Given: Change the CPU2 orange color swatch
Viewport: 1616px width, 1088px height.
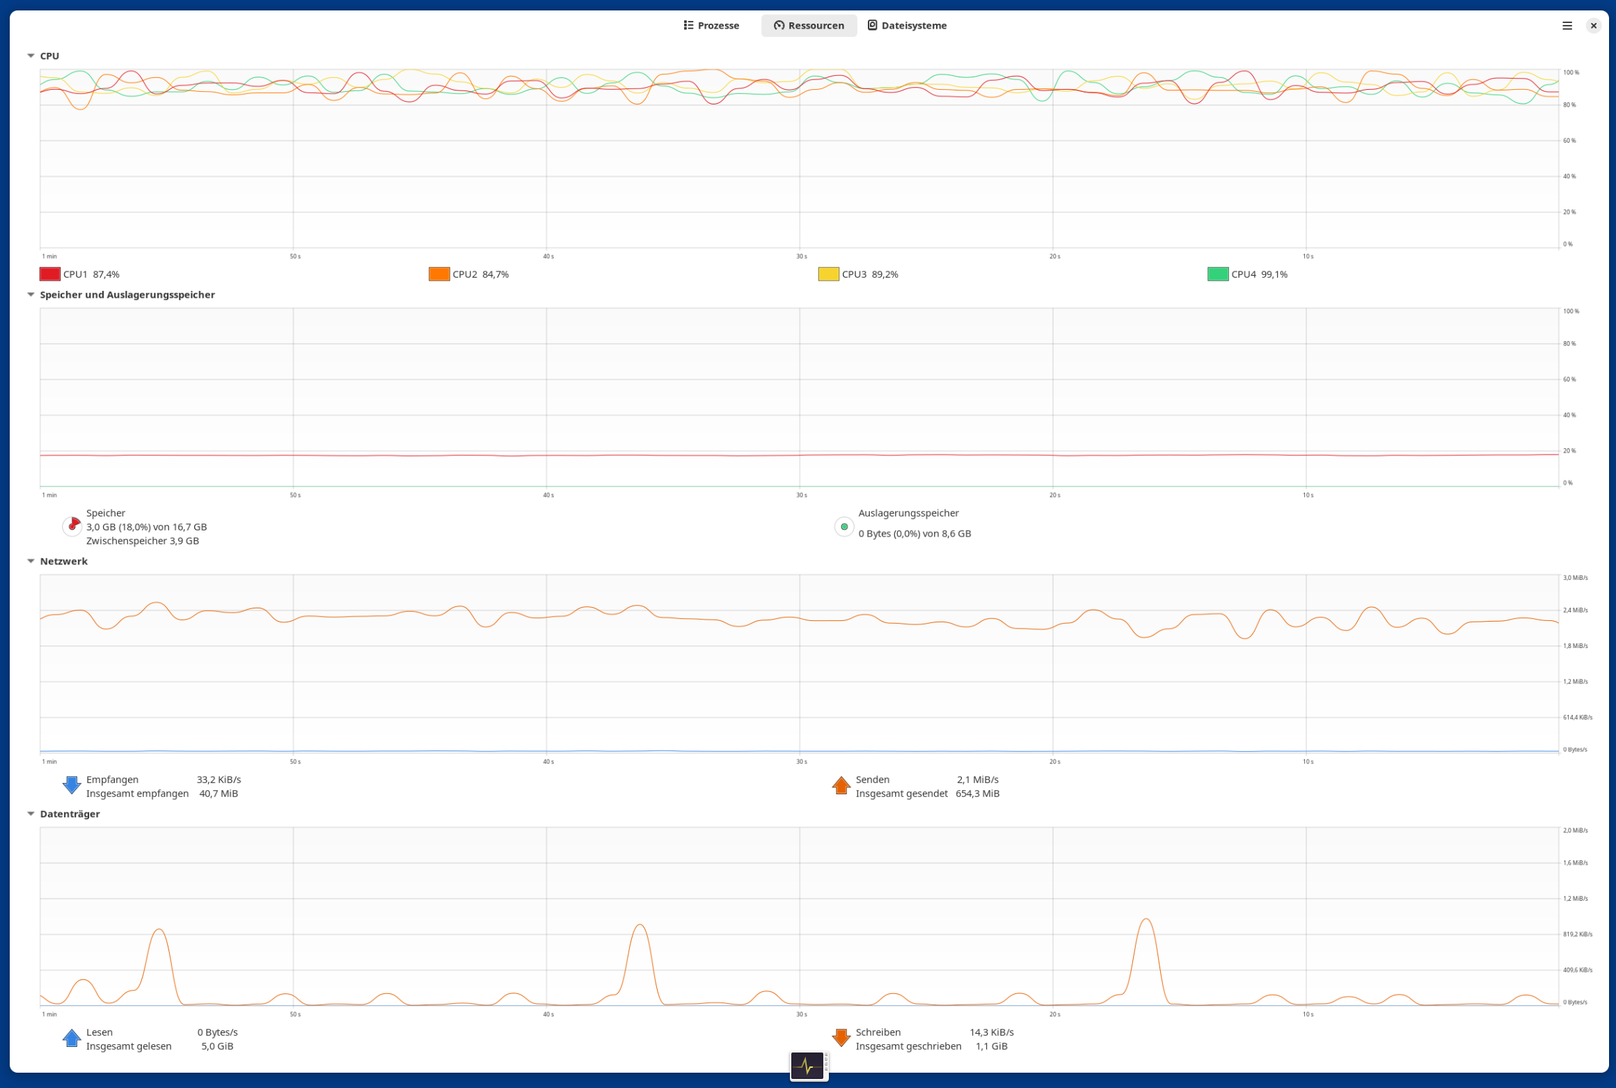Looking at the screenshot, I should click(439, 274).
